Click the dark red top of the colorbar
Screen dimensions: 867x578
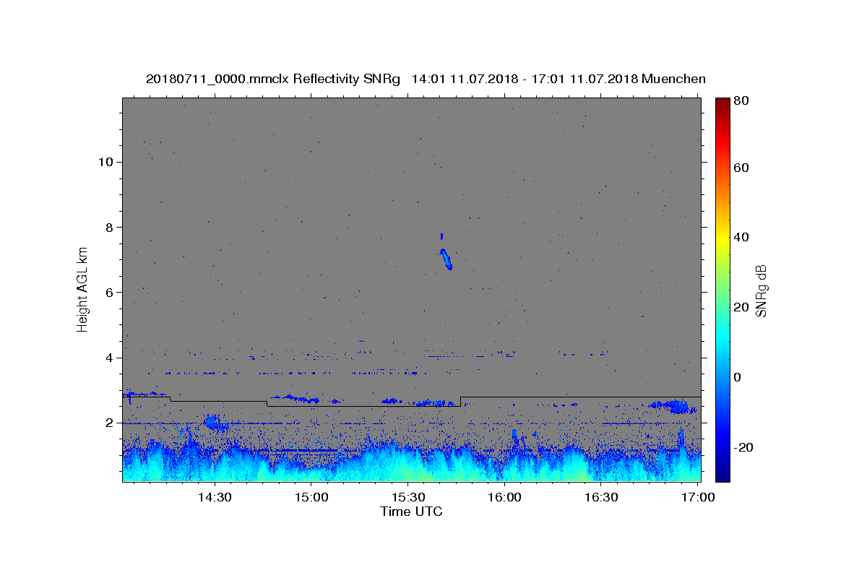[x=722, y=103]
